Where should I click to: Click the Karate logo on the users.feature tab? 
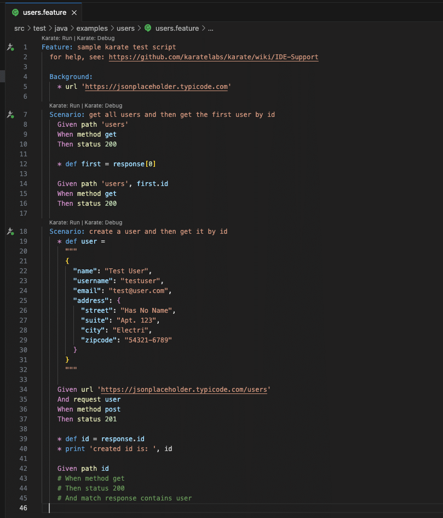tap(14, 12)
